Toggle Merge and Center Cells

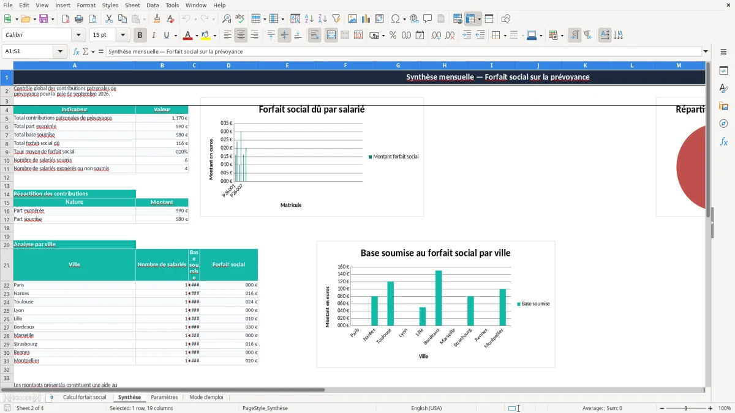pyautogui.click(x=331, y=35)
